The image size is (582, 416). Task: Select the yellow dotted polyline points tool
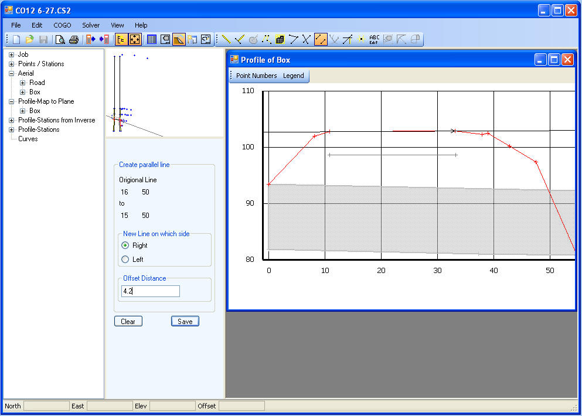tap(267, 39)
